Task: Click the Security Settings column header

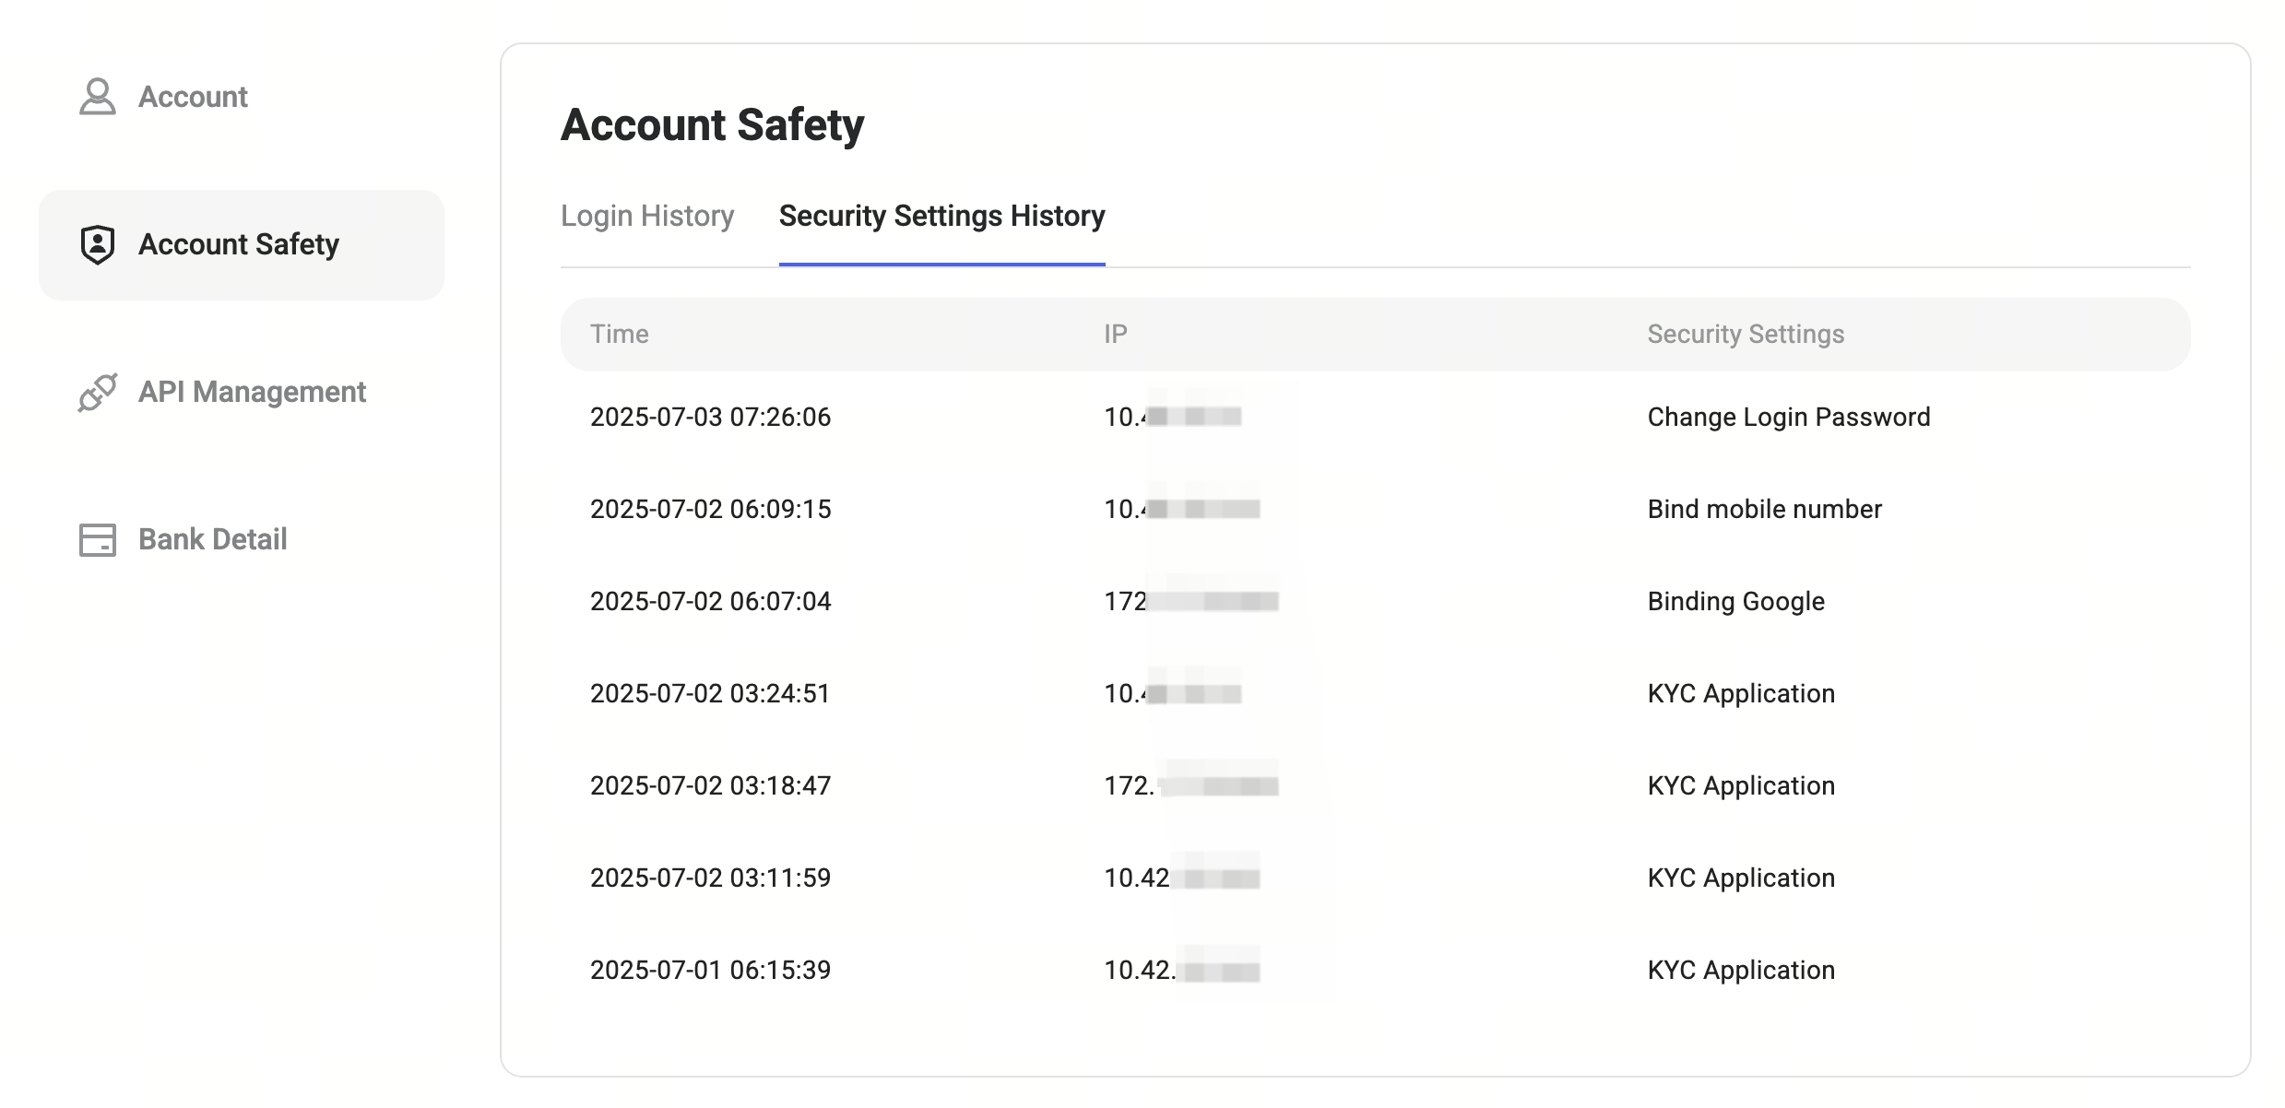Action: click(x=1746, y=334)
